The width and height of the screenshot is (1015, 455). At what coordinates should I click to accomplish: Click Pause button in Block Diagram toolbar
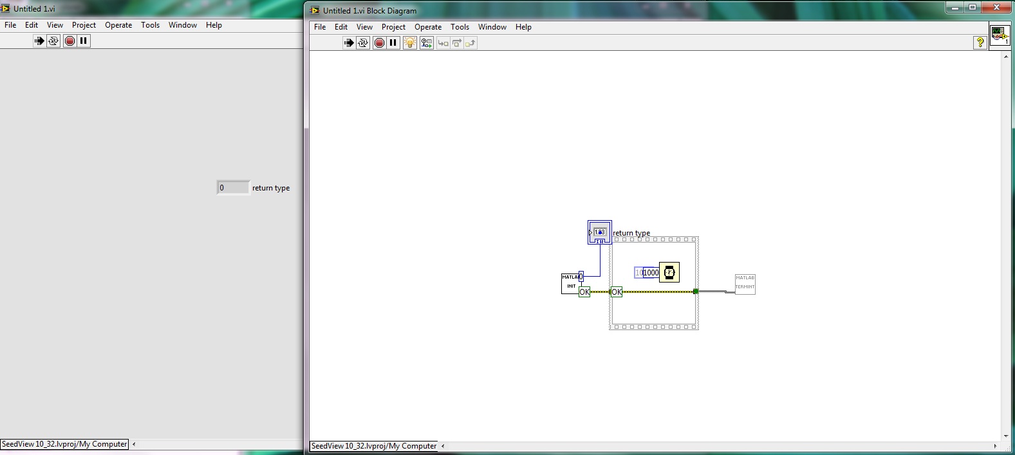[x=393, y=43]
